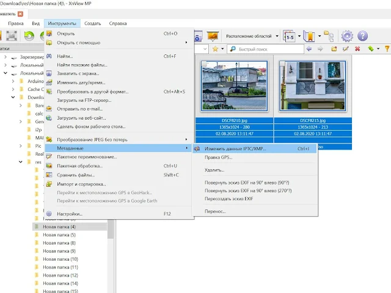Choose Загрузить на веб-сайт...
391x293 pixels.
[x=119, y=118]
